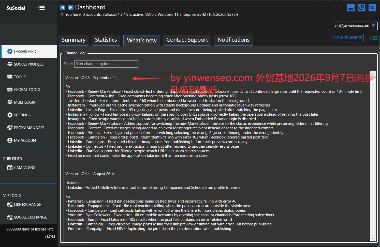Switch to the Summary tab

[74, 40]
